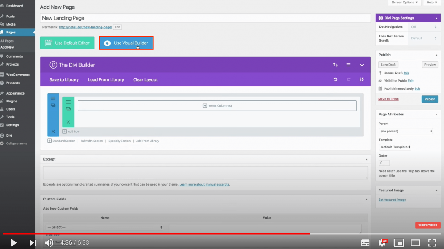Open the Default Template dropdown
Screen dimensions: 444x249
click(395, 147)
